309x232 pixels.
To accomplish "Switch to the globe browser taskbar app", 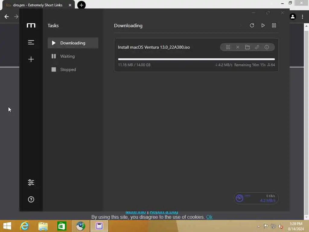I will coord(80,226).
